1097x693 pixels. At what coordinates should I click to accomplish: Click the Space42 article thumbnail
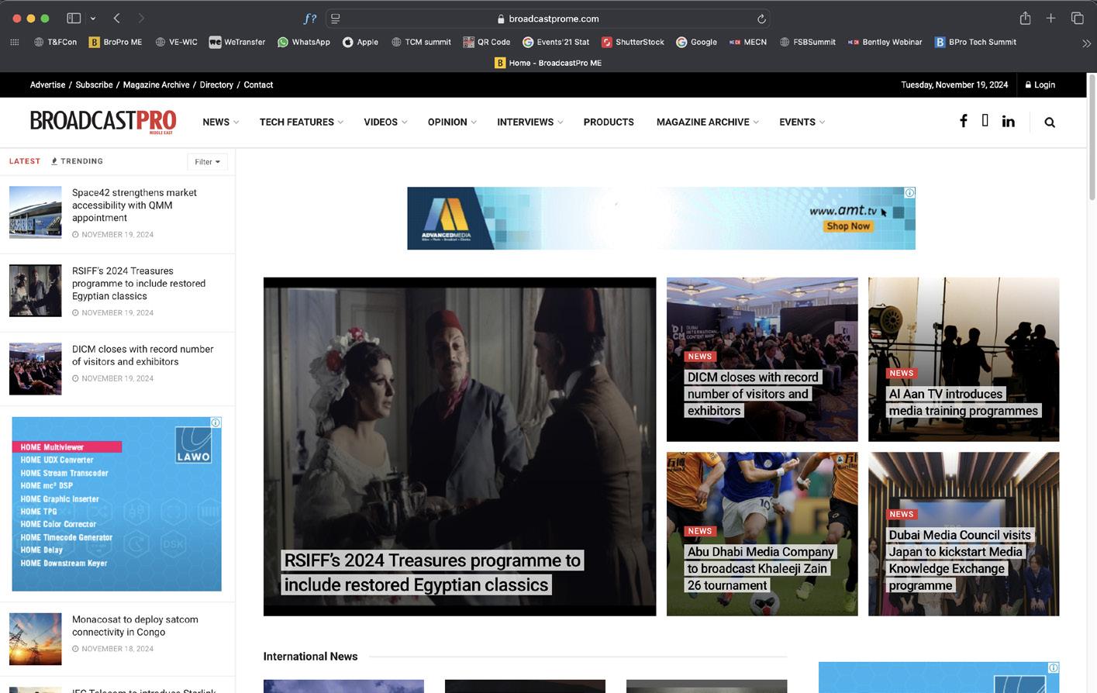(x=35, y=212)
